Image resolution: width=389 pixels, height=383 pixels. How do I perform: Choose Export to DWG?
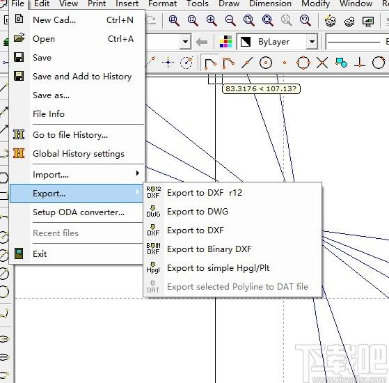pos(198,212)
